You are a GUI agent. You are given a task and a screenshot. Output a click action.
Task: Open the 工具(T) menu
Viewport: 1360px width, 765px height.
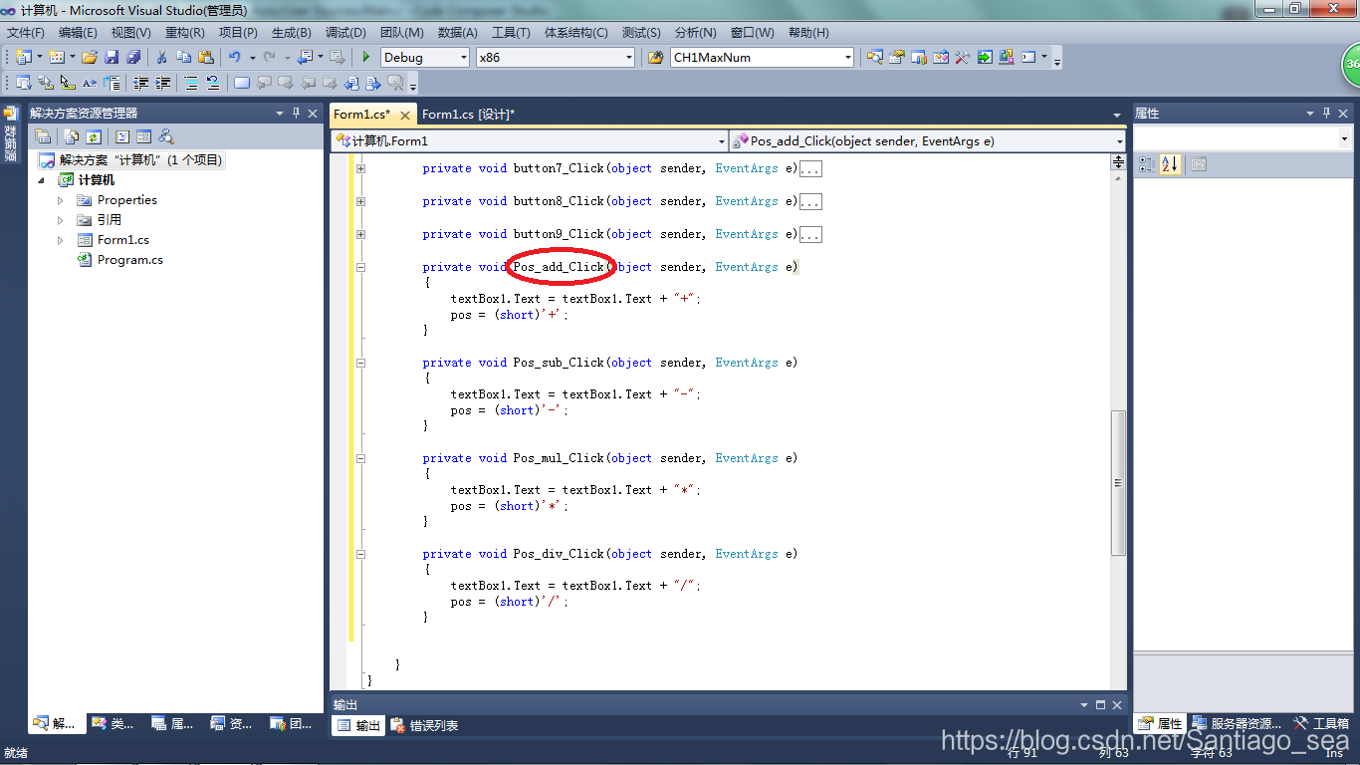[511, 33]
